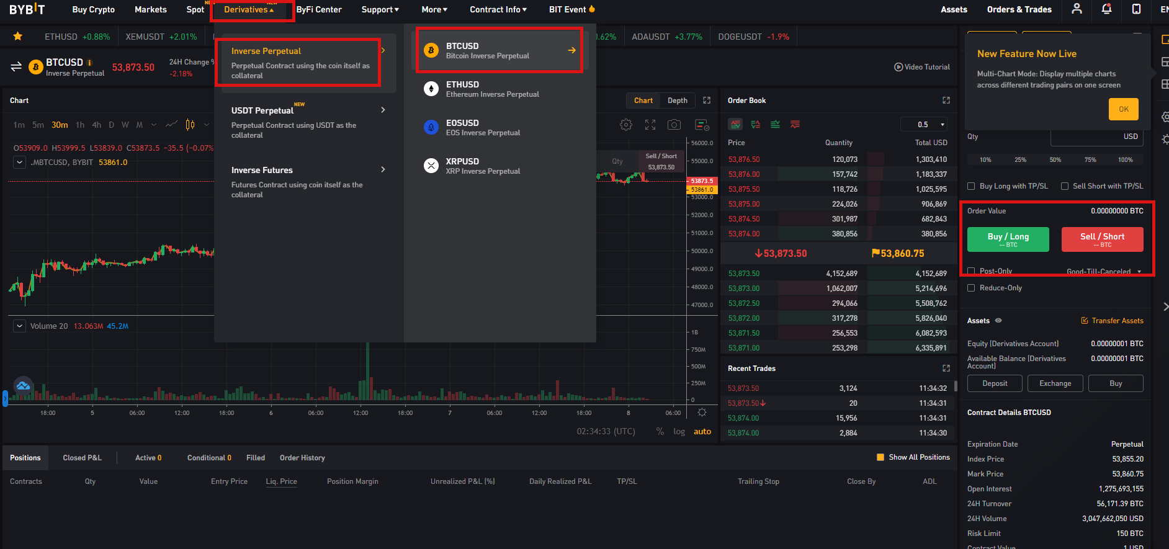This screenshot has width=1169, height=549.
Task: Open the More dropdown menu
Action: click(x=434, y=9)
